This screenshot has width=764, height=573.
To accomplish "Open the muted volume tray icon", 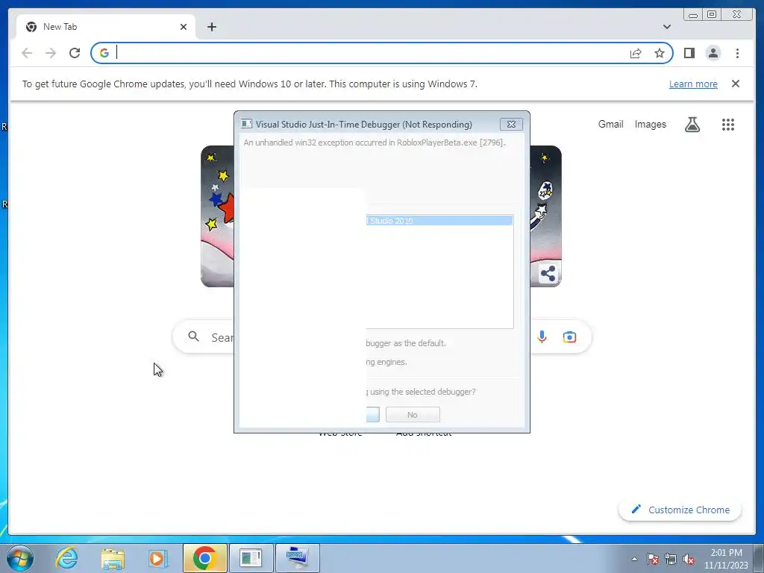I will click(689, 559).
